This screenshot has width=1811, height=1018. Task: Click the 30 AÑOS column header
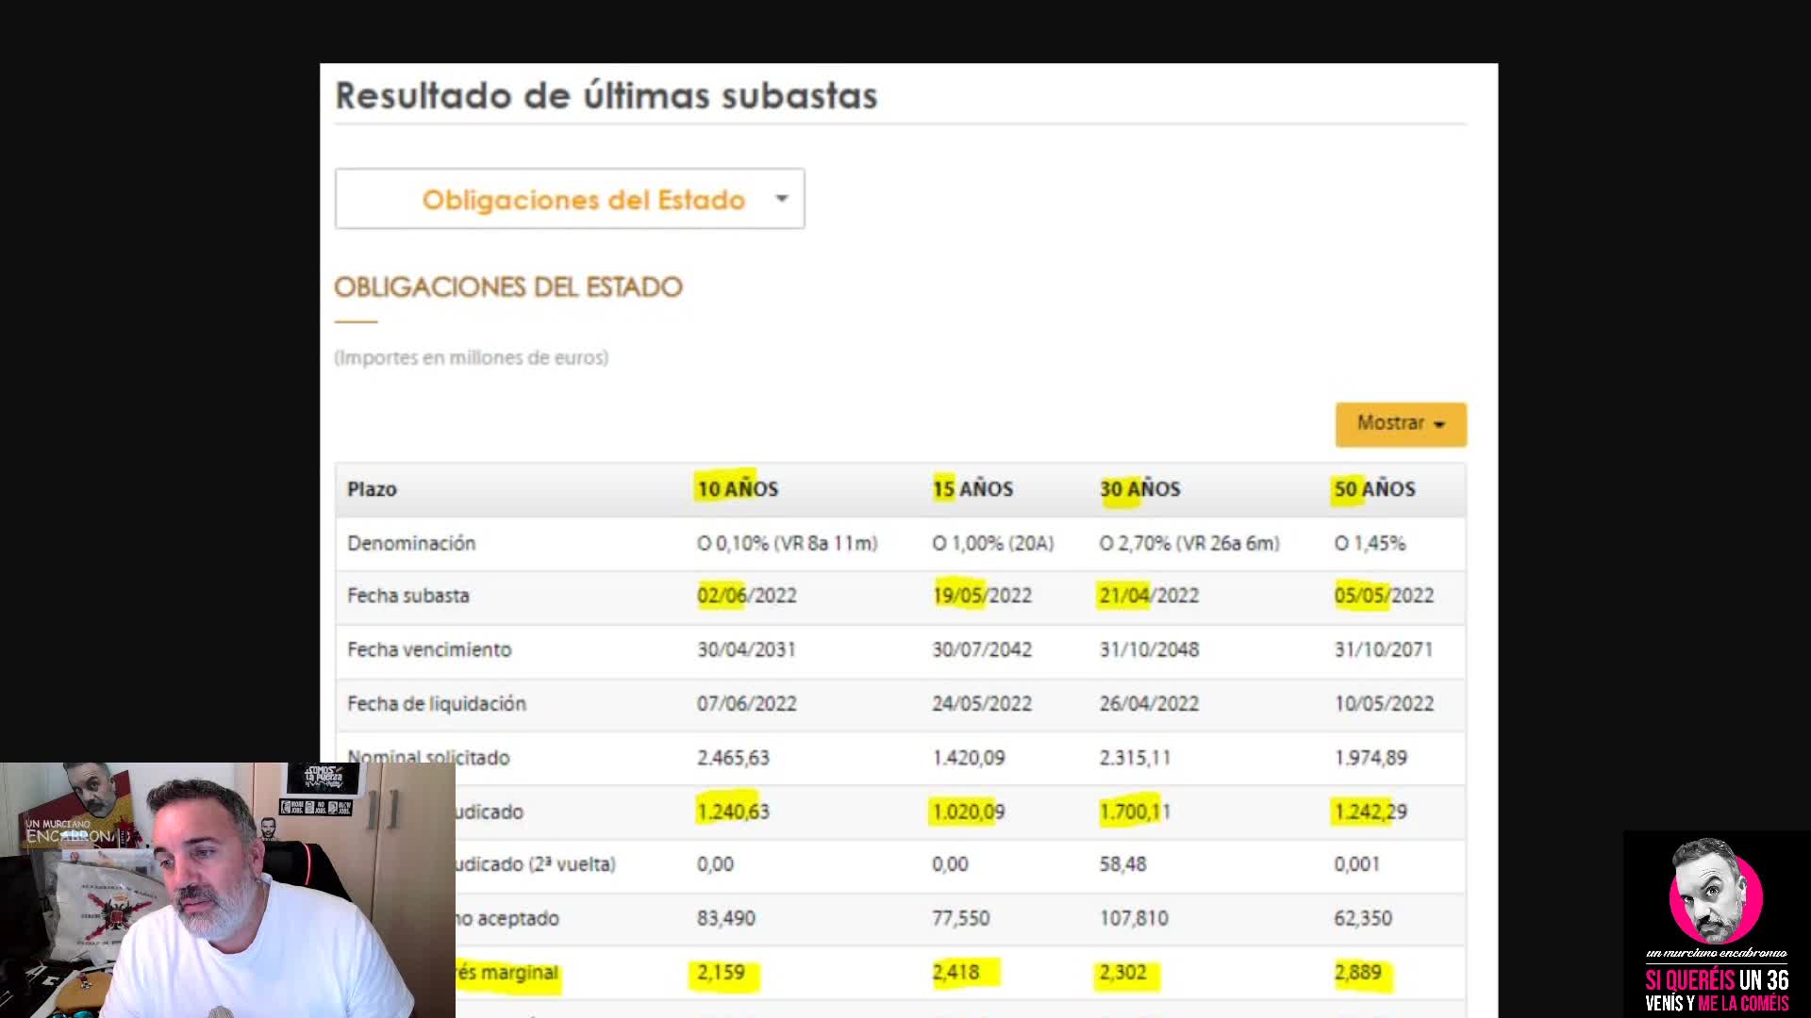click(x=1139, y=489)
